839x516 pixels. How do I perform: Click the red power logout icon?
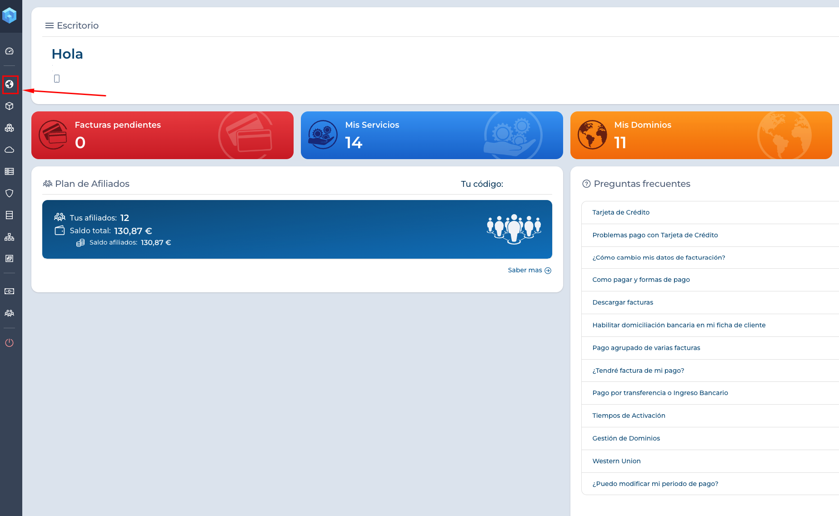pos(10,343)
